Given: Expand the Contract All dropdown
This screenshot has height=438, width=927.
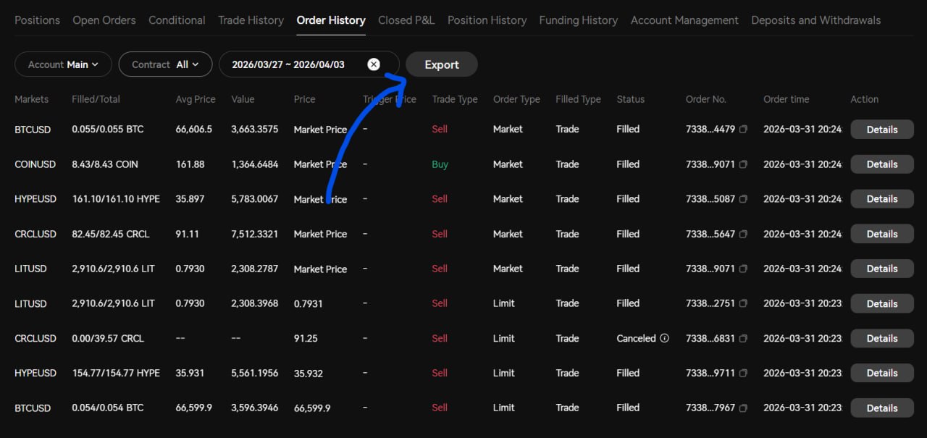Looking at the screenshot, I should click(x=165, y=64).
